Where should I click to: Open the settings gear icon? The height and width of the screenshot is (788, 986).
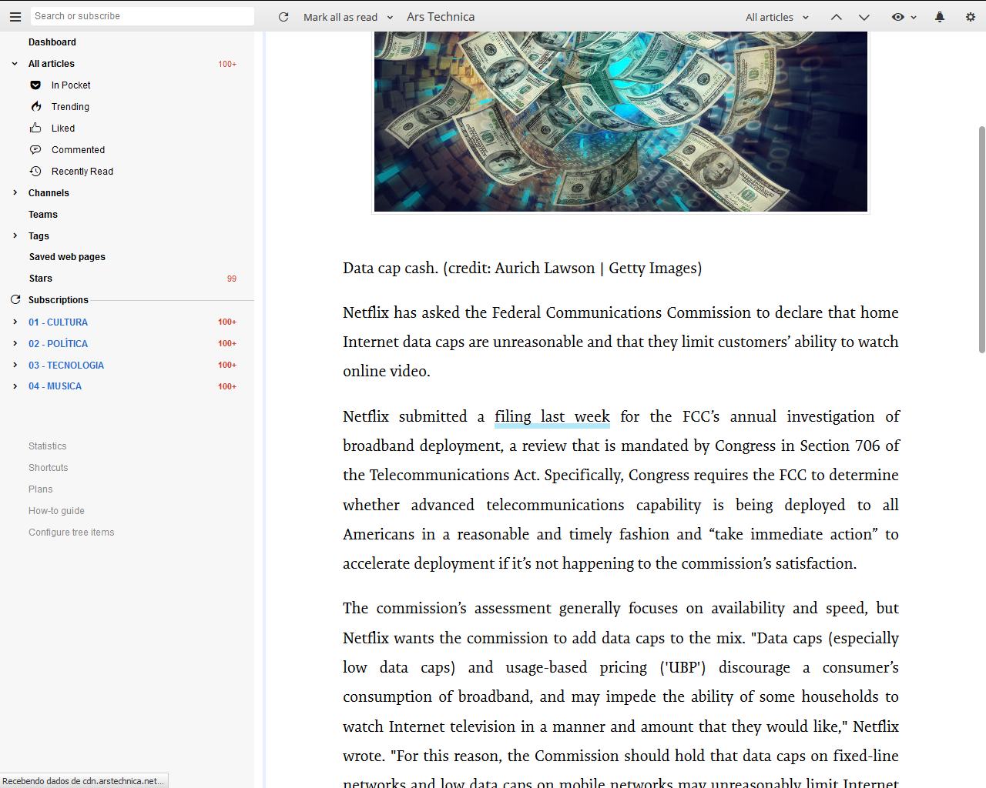point(971,17)
